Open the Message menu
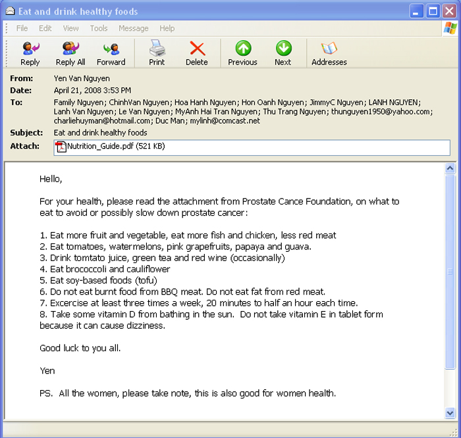Screen dimensions: 461x438 (x=134, y=28)
